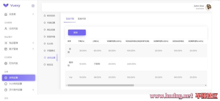
Task: Open 短信宝 settings label
Action: pos(50,65)
